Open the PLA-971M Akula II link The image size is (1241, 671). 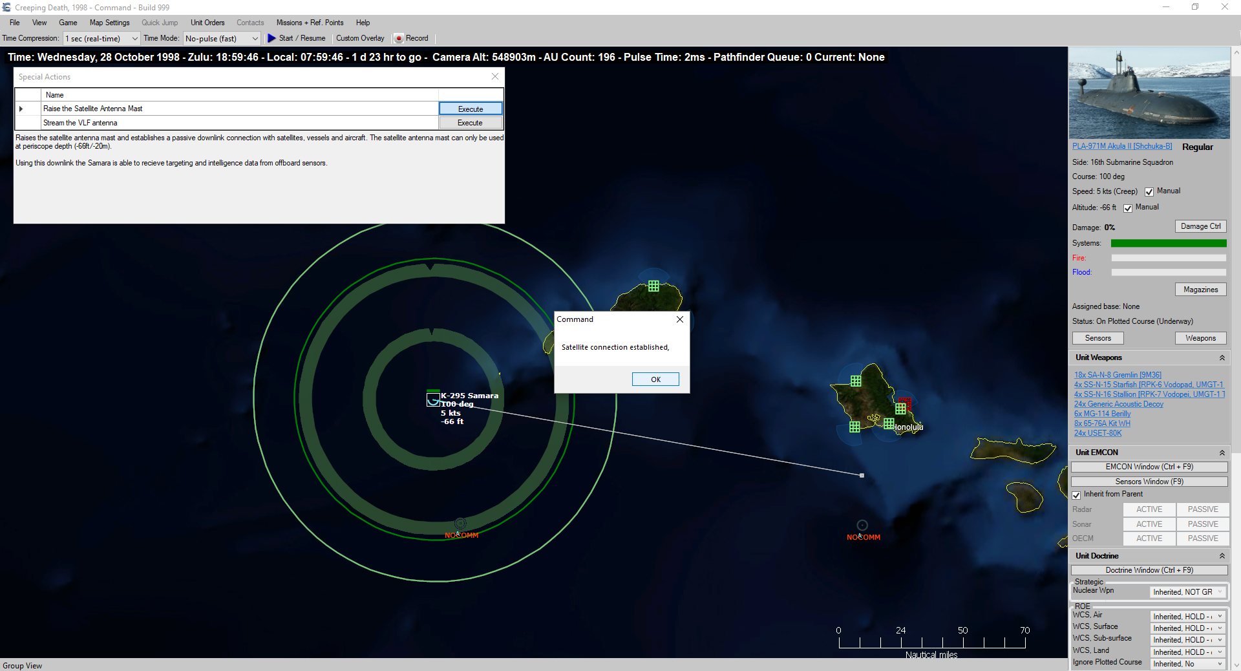1121,146
